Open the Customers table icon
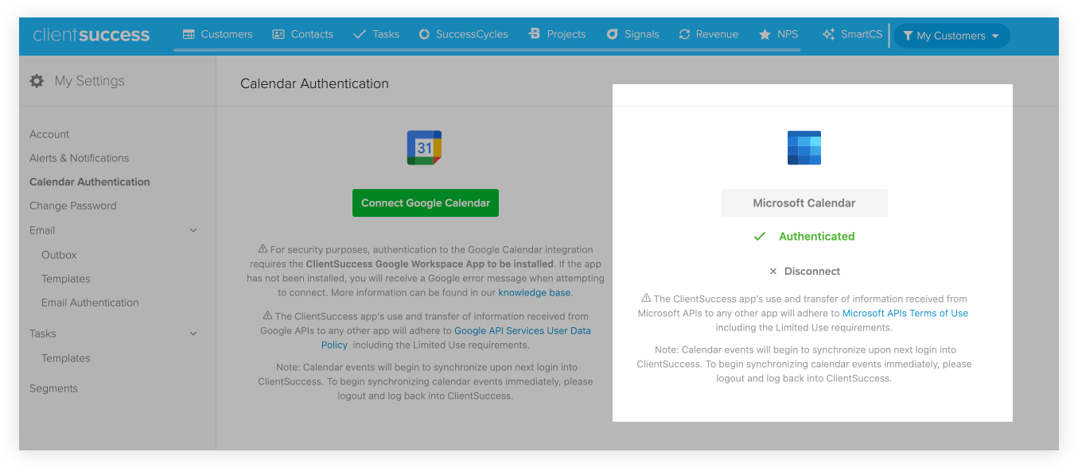Image resolution: width=1078 pixels, height=471 pixels. pos(189,34)
